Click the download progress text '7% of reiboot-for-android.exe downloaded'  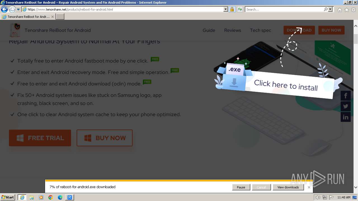pos(83,187)
